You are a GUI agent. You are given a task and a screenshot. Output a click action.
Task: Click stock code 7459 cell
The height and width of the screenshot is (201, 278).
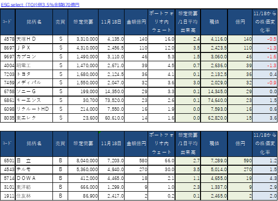coord(8,83)
